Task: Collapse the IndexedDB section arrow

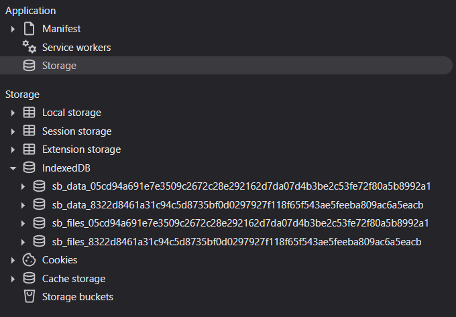Action: [x=13, y=168]
